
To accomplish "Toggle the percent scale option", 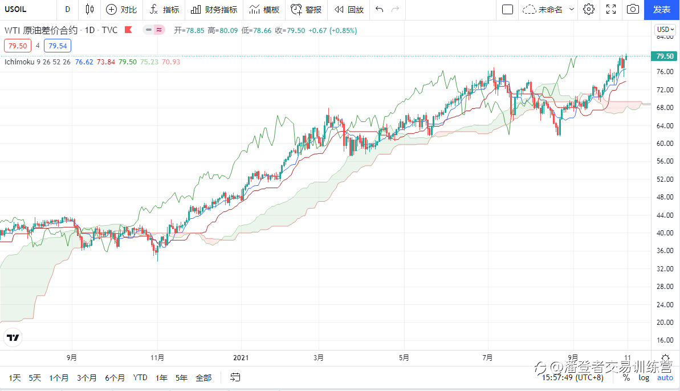I will click(626, 377).
